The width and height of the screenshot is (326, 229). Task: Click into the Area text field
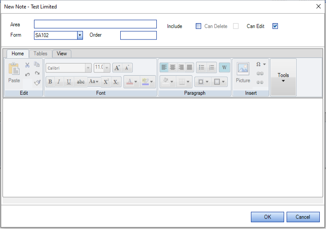[95, 24]
